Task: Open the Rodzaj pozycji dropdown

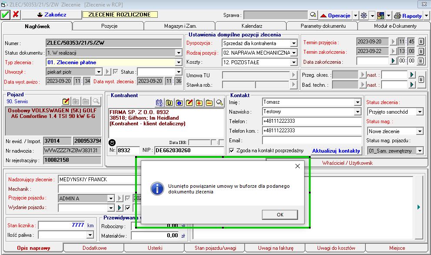Action: pyautogui.click(x=294, y=53)
